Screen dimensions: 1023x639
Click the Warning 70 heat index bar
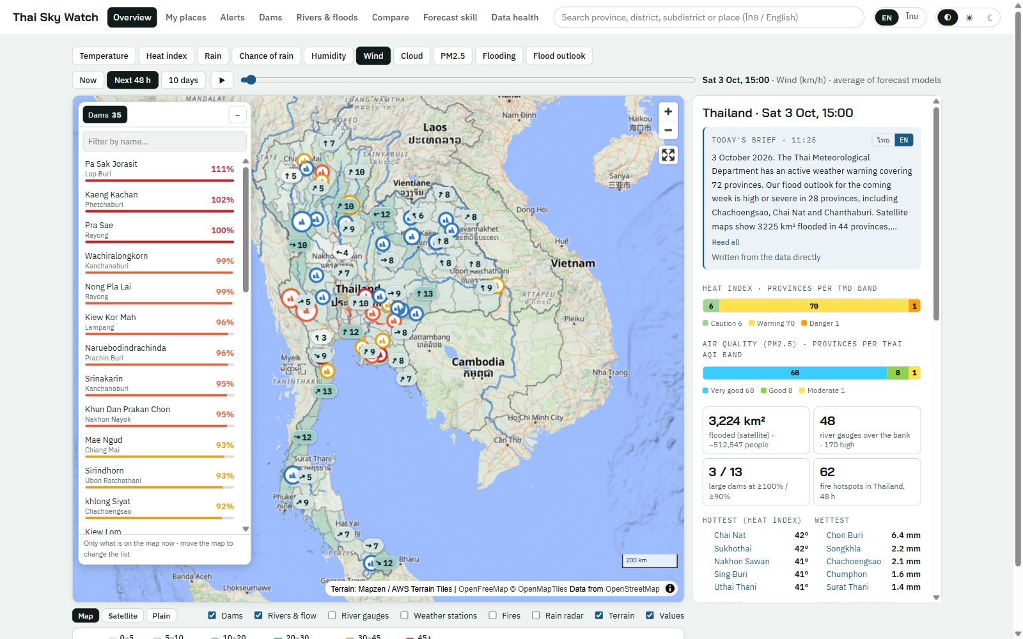pos(813,306)
